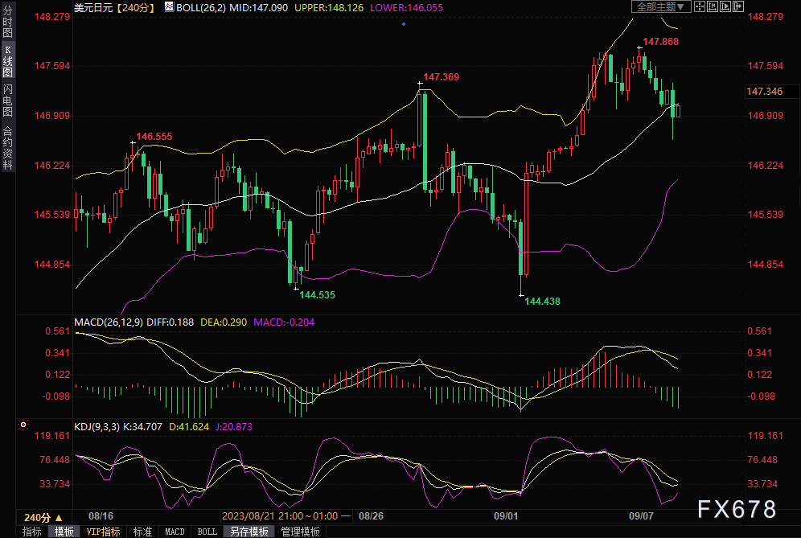Viewport: 801px width, 538px height.
Task: Choose the BOLL template
Action: pyautogui.click(x=207, y=532)
